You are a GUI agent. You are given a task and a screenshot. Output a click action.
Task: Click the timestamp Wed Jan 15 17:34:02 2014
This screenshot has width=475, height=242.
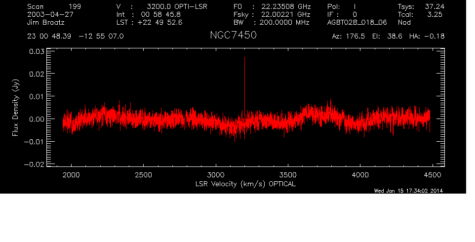tap(408, 191)
